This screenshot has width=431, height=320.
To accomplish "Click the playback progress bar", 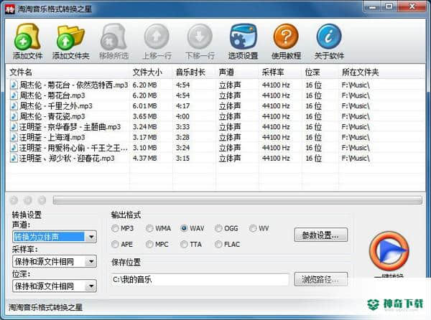I will coord(238,200).
